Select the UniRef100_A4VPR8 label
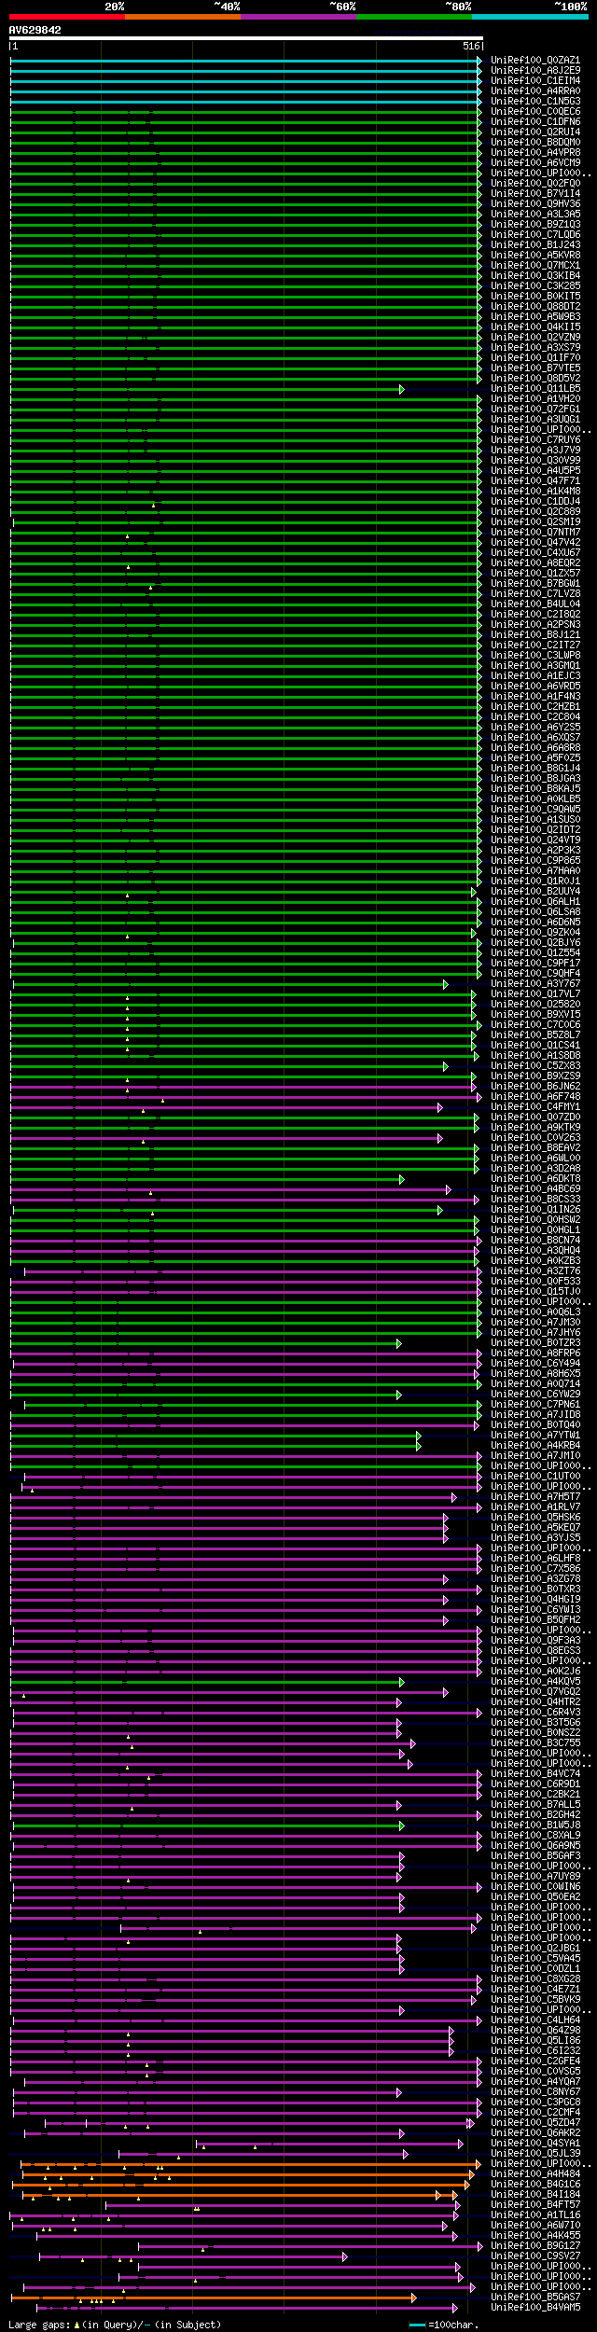This screenshot has height=2332, width=597. point(535,153)
